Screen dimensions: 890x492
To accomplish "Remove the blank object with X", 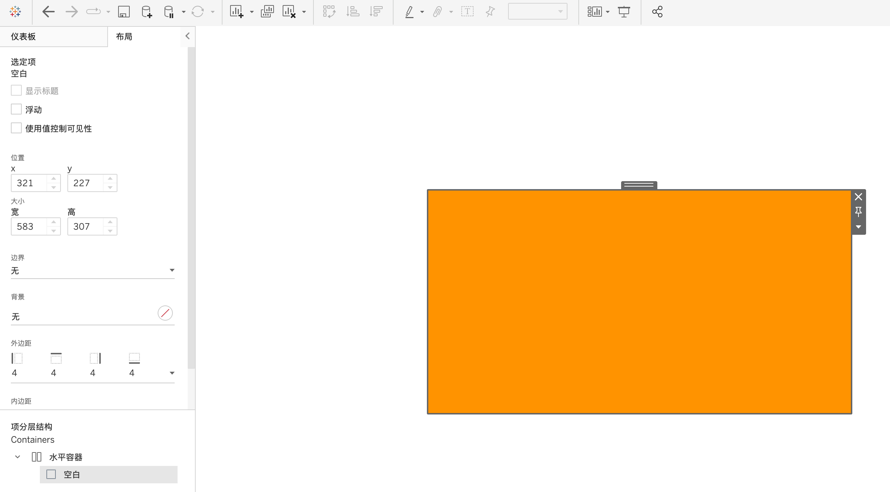I will [x=858, y=197].
